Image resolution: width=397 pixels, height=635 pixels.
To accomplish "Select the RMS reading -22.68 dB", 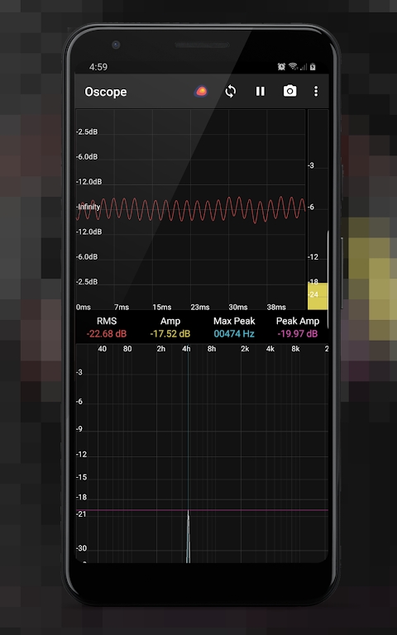I will click(107, 334).
